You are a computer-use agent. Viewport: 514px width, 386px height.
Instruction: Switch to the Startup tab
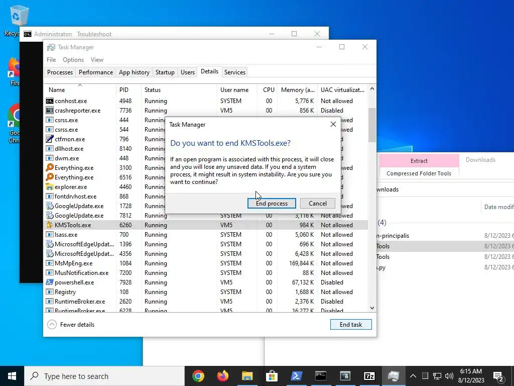coord(165,72)
